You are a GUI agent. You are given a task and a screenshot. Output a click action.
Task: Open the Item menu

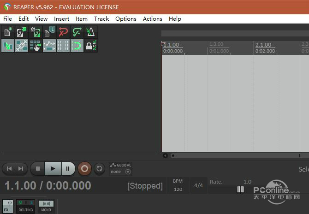[x=81, y=19]
